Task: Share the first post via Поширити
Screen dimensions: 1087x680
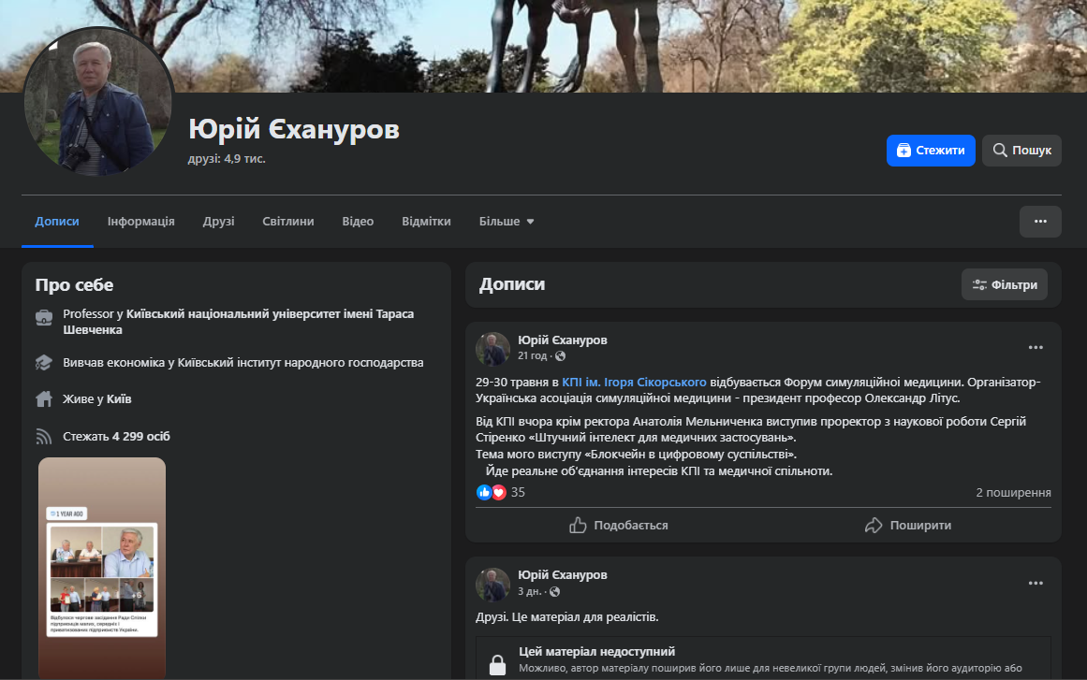Action: click(907, 525)
